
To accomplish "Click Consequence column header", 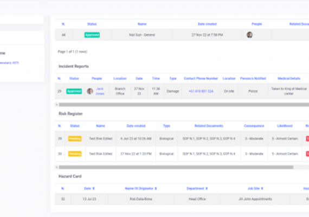I will (x=254, y=126).
